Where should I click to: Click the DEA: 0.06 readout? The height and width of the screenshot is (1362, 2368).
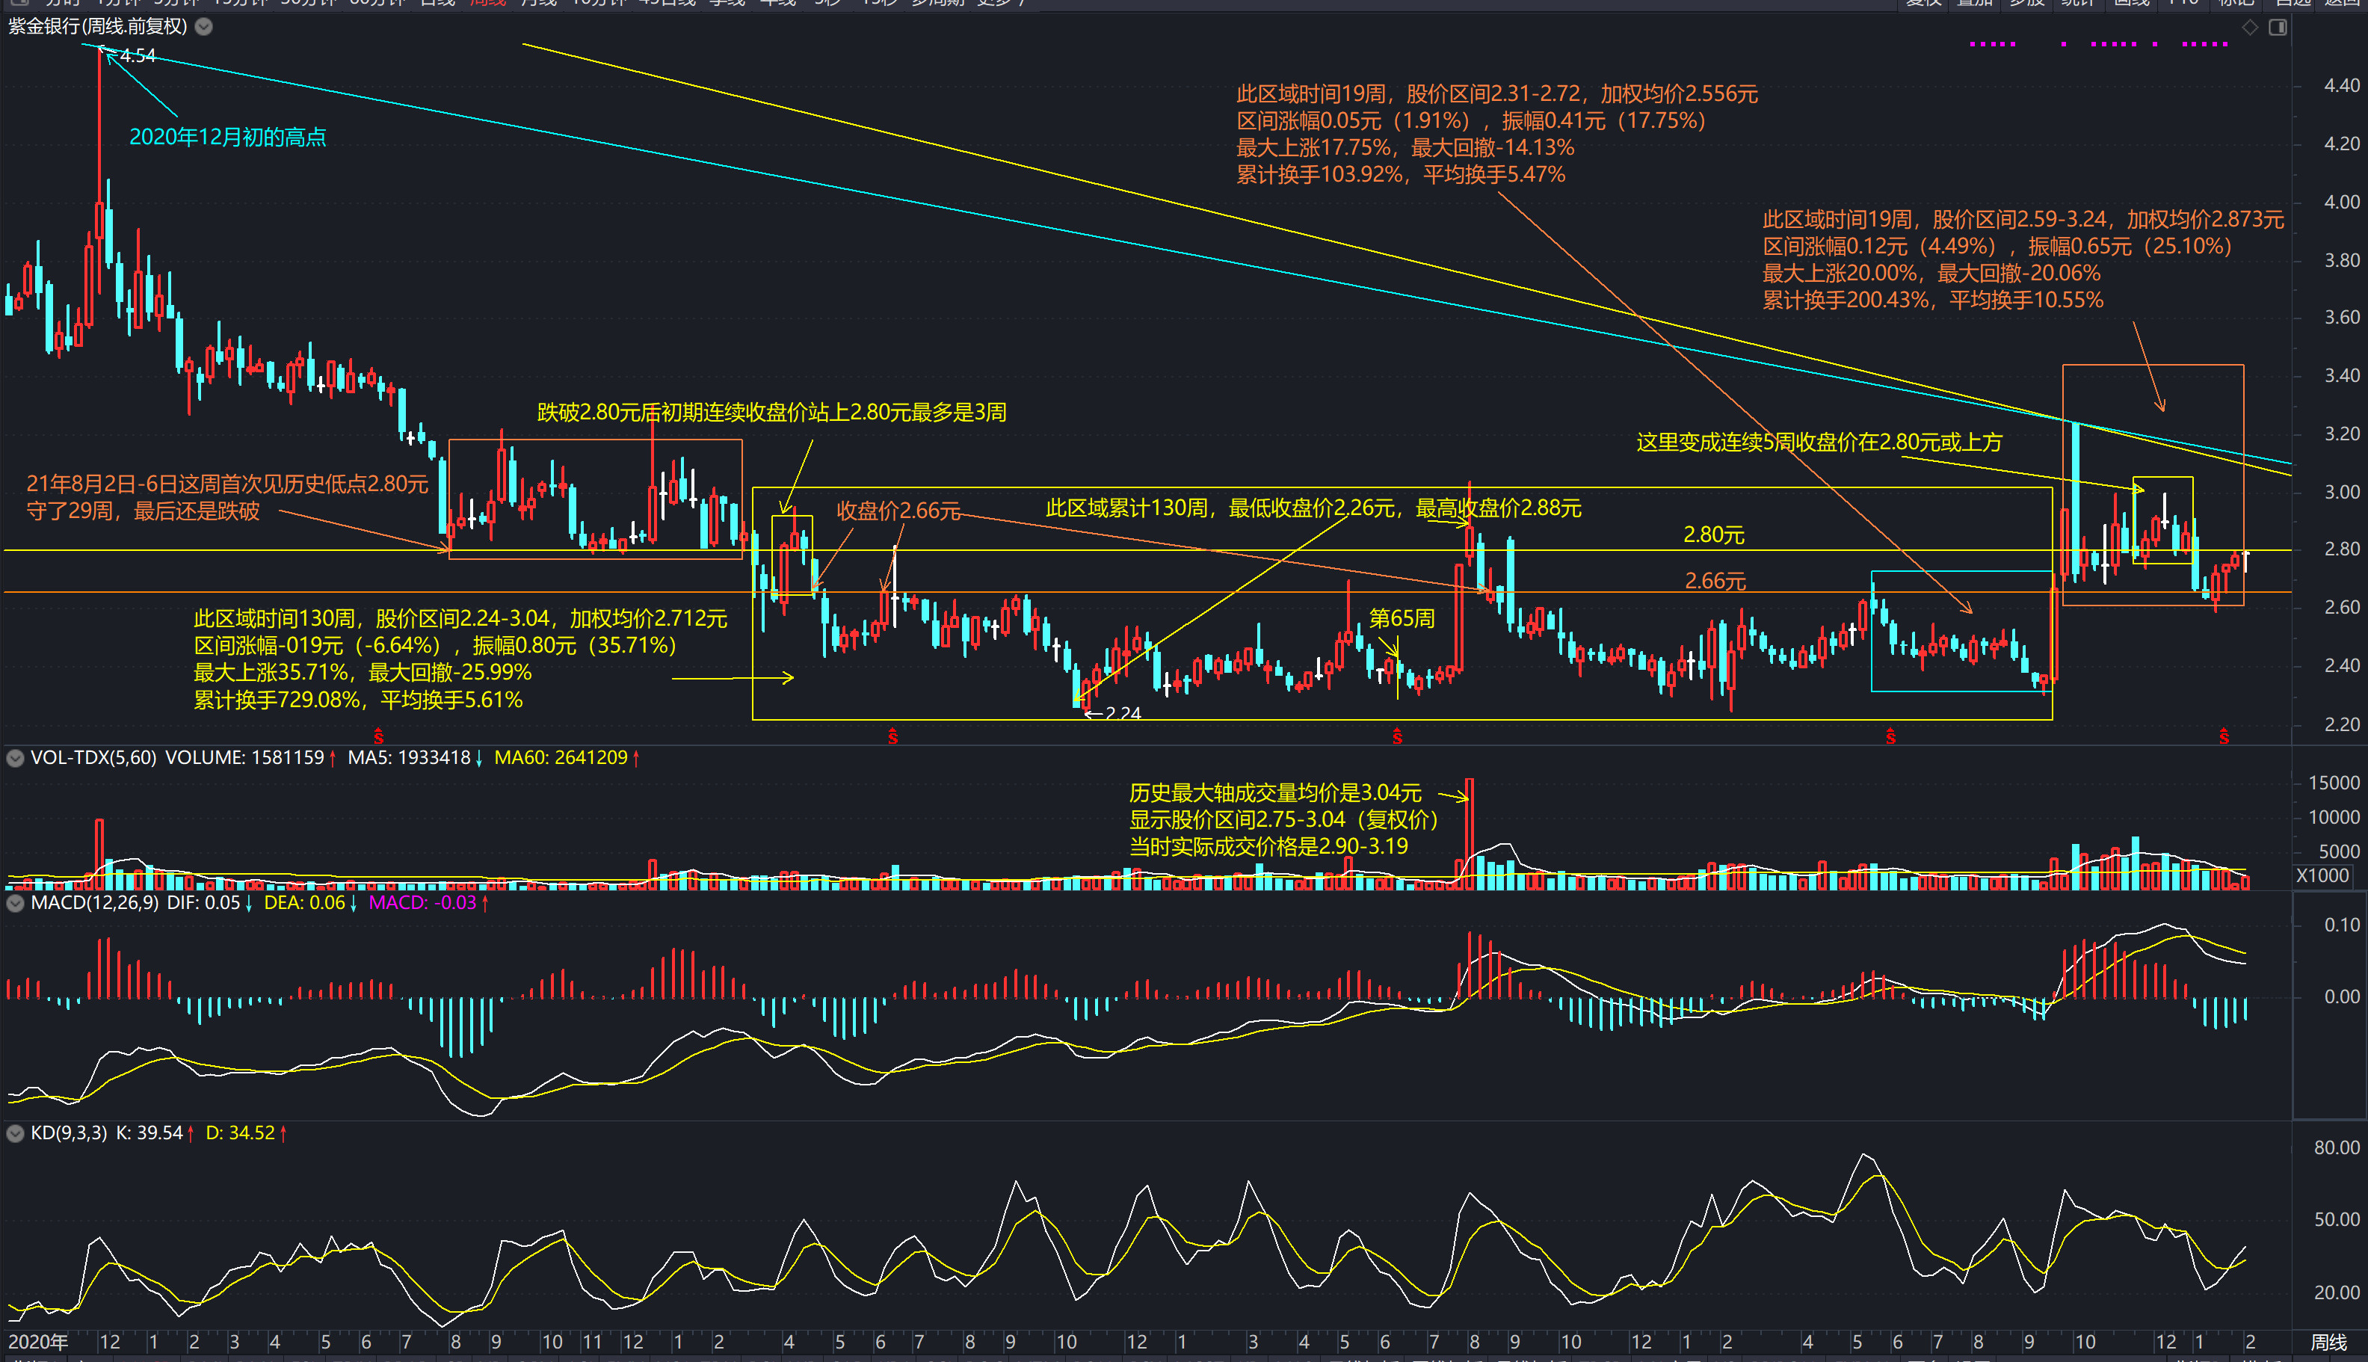pyautogui.click(x=305, y=903)
